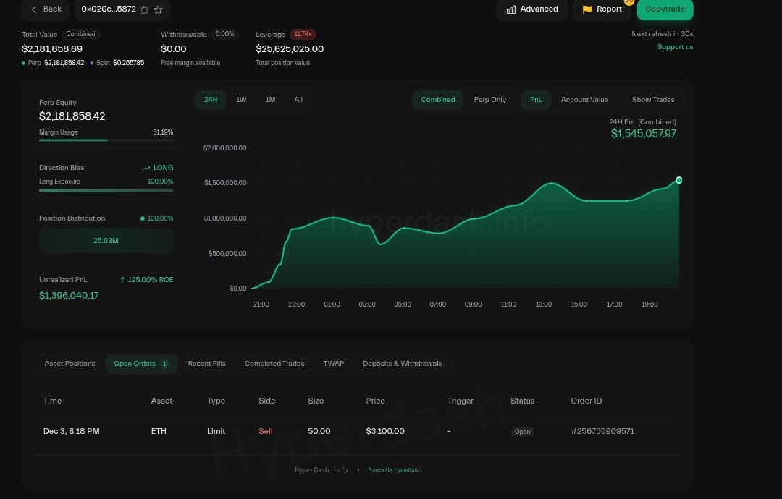This screenshot has height=499, width=782.
Task: Click the LONG direction bias indicator
Action: (x=158, y=168)
